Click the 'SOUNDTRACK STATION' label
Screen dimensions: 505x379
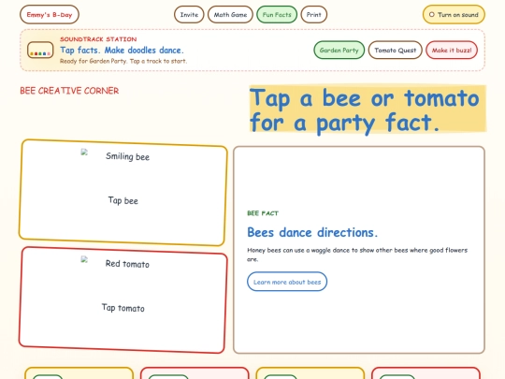click(98, 39)
